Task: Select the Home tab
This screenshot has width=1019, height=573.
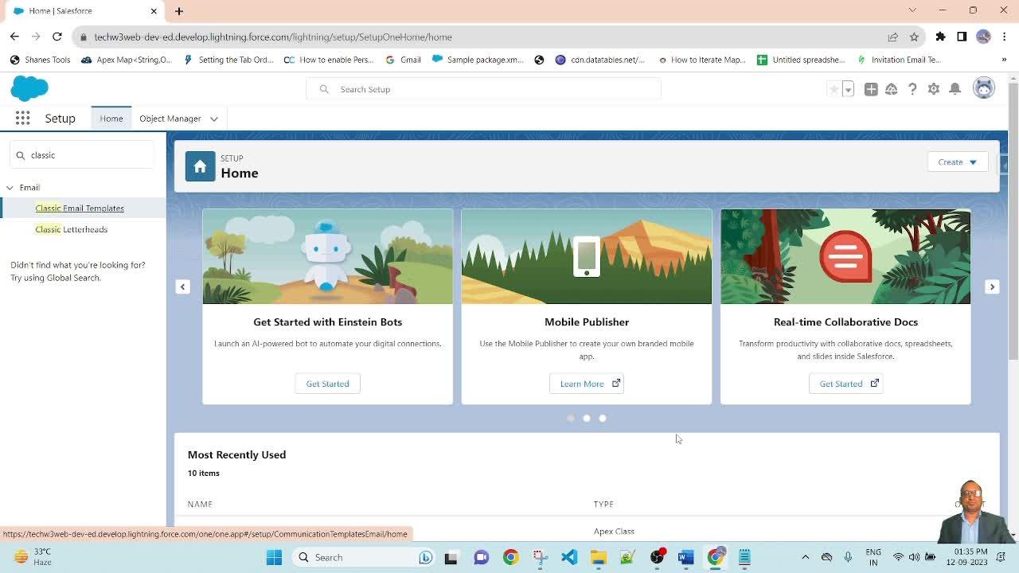Action: point(111,118)
